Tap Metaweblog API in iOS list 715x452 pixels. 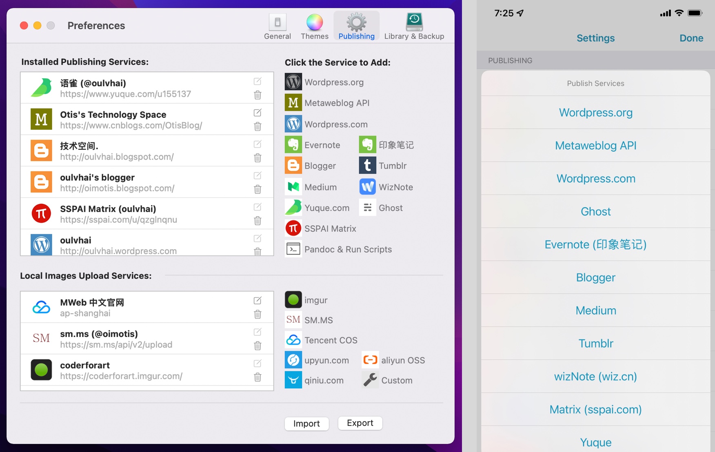596,146
